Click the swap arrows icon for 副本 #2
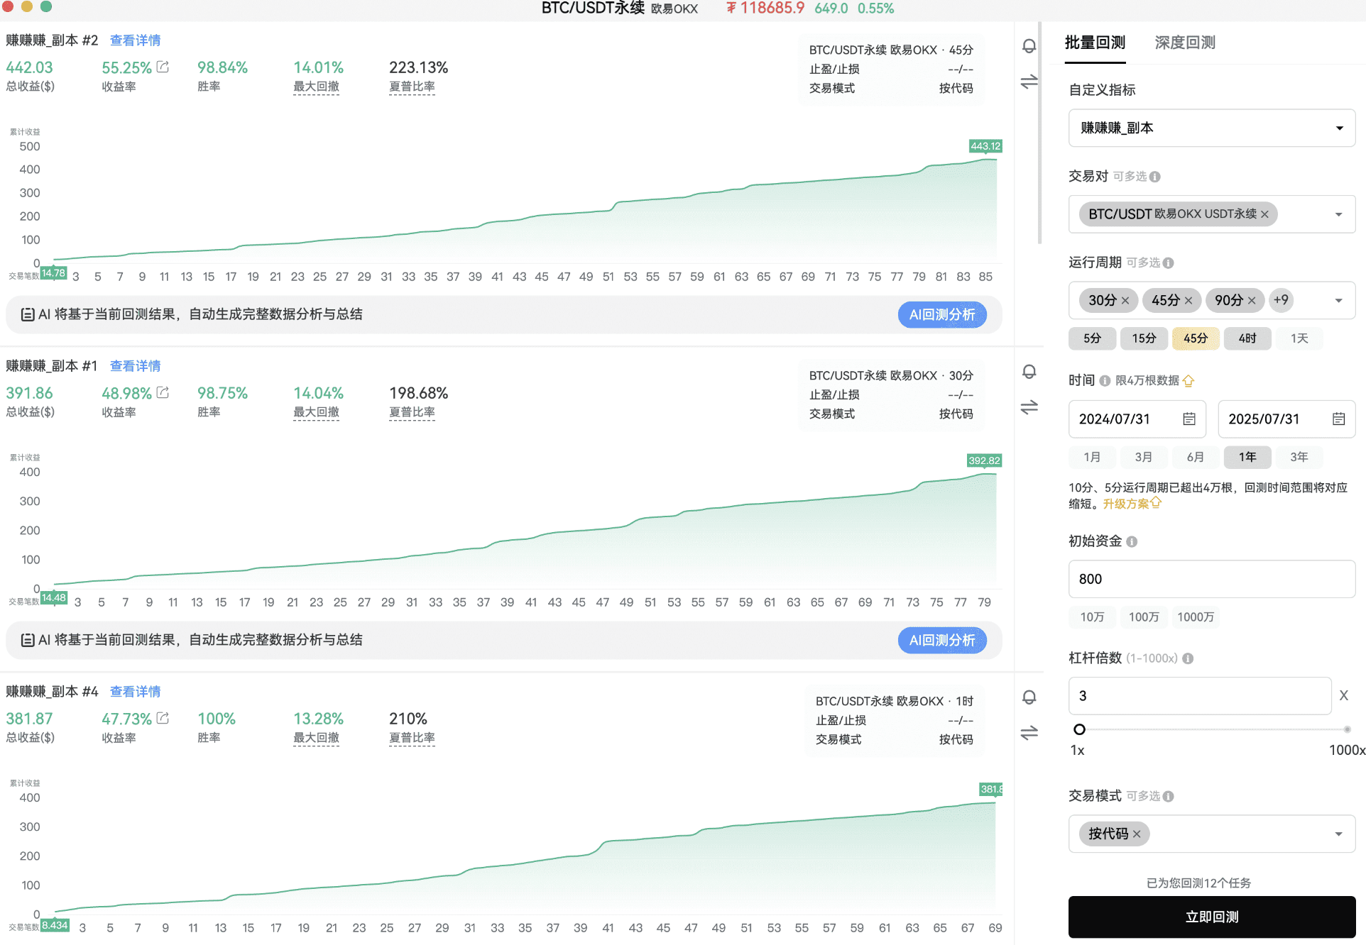The width and height of the screenshot is (1366, 945). tap(1029, 82)
